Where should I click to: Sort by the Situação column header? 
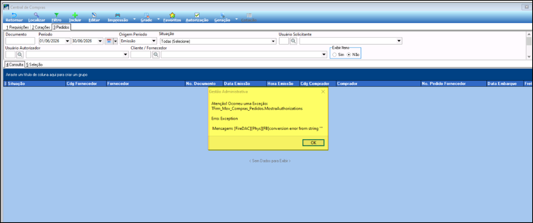click(36, 83)
